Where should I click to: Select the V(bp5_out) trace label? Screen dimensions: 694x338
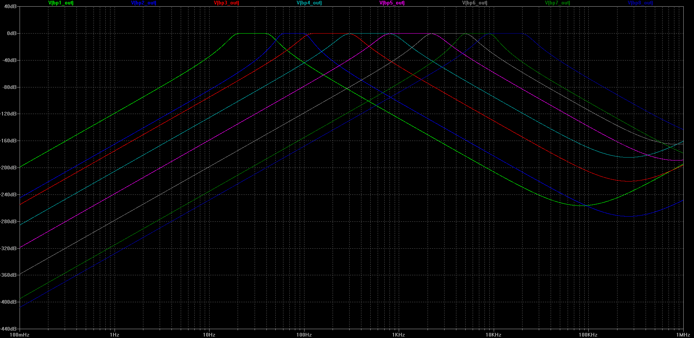pyautogui.click(x=392, y=3)
